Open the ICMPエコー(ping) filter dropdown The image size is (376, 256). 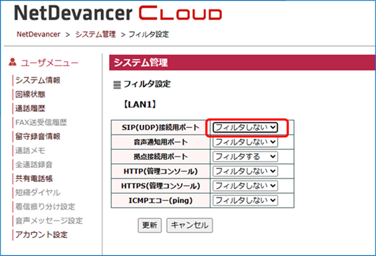245,200
